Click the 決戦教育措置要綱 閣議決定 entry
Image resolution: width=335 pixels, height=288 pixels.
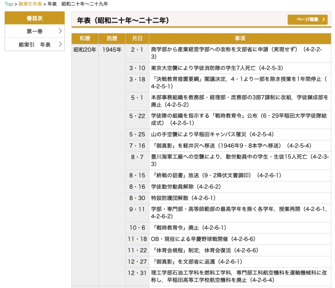point(240,83)
